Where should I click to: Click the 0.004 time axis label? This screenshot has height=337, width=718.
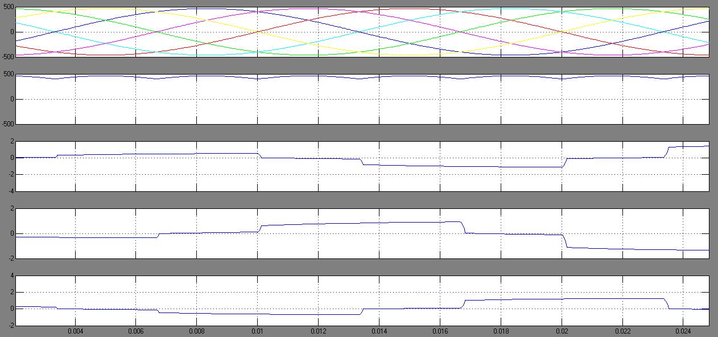(x=75, y=331)
